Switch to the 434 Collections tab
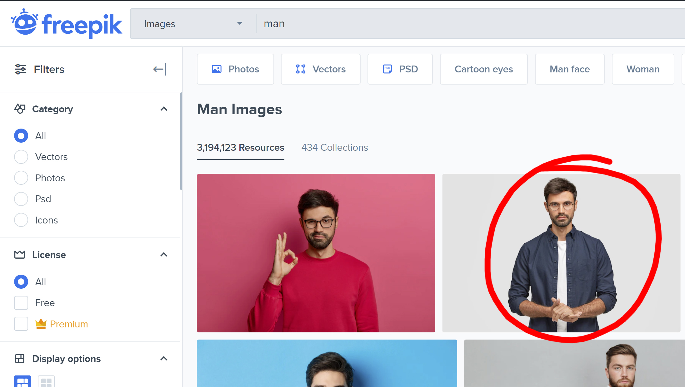Viewport: 685px width, 387px height. tap(334, 147)
